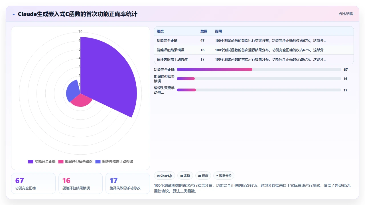This screenshot has height=205, width=365.
Task: Toggle 编译失败需手动修改 legend item in chart
Action: point(114,161)
